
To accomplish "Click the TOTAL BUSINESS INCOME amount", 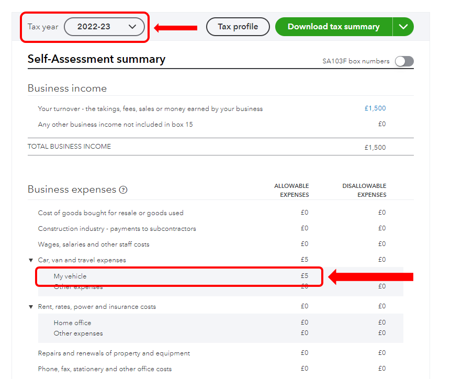I will 375,147.
